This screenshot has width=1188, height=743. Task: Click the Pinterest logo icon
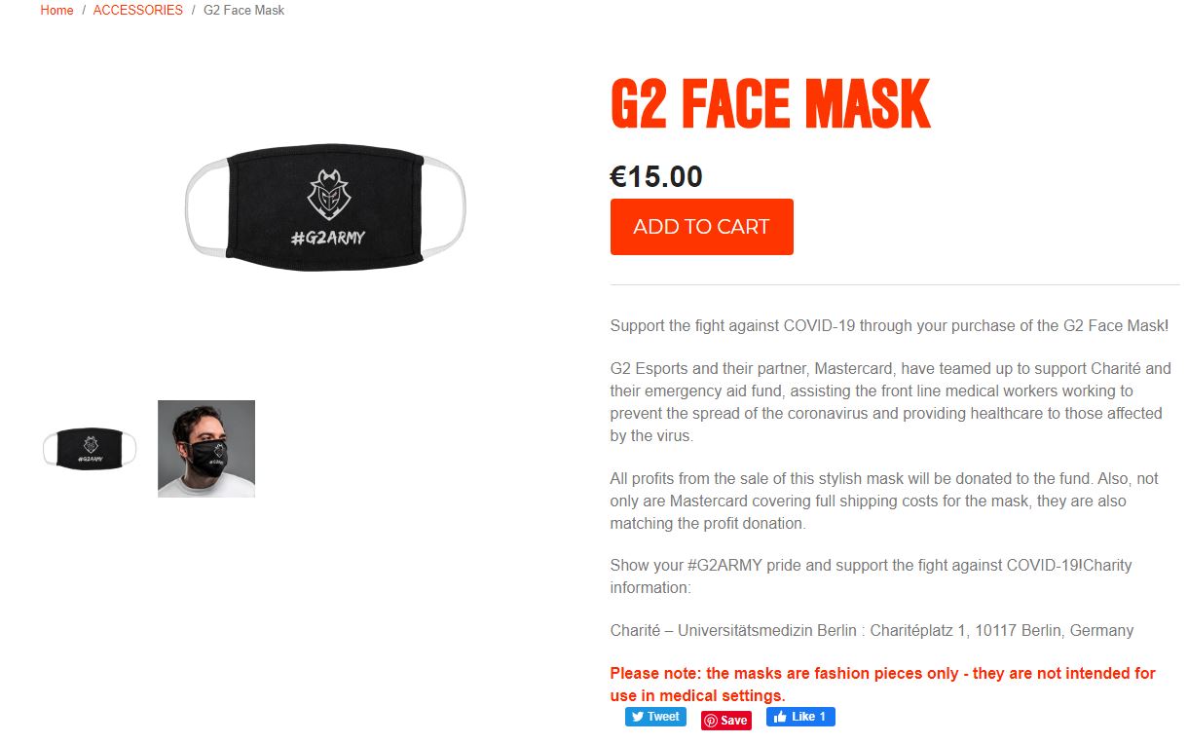[x=711, y=721]
